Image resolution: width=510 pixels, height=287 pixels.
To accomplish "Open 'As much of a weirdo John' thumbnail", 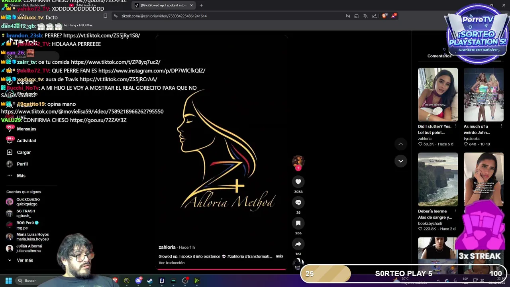I will point(484,94).
